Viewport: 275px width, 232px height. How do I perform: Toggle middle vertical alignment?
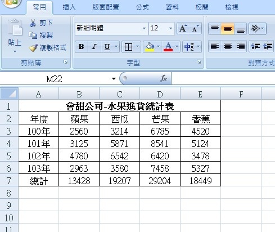(x=228, y=28)
